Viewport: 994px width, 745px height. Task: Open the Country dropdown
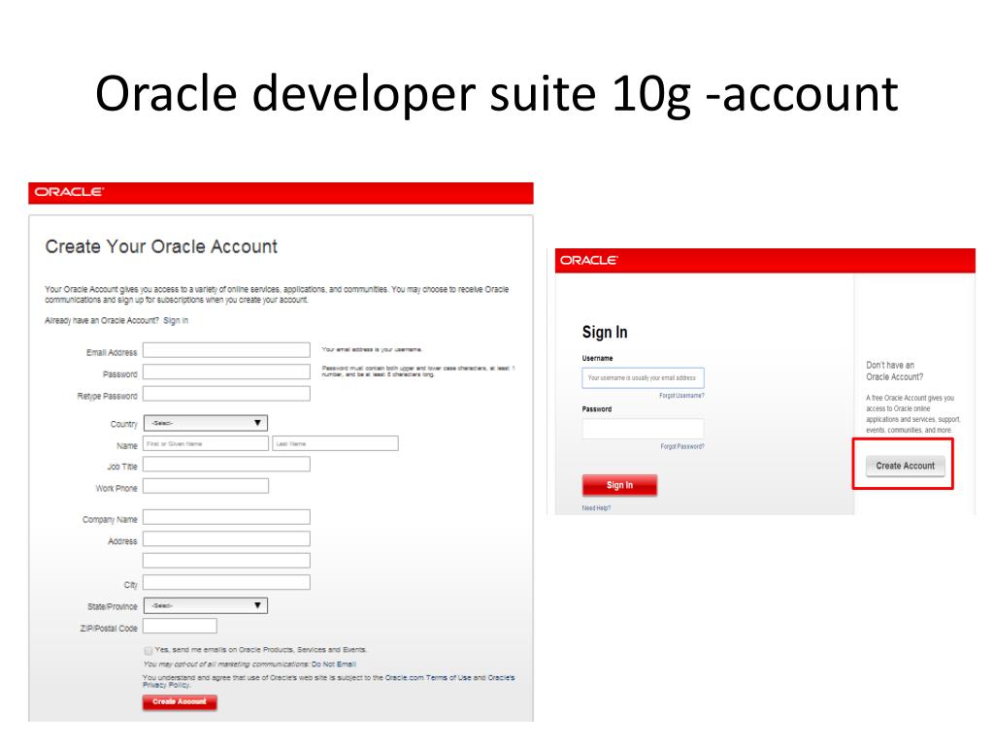[x=205, y=423]
